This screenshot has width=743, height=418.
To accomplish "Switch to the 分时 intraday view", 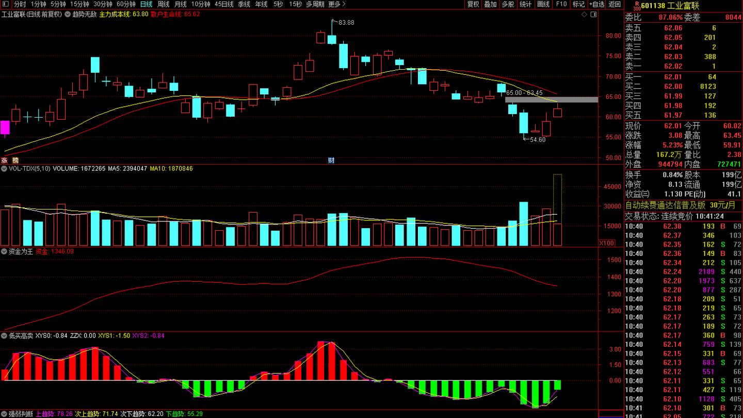I will point(20,4).
